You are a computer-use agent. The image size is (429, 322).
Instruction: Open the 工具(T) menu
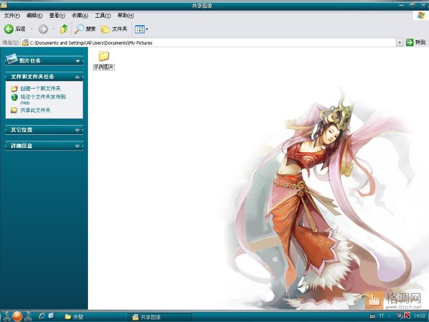102,16
